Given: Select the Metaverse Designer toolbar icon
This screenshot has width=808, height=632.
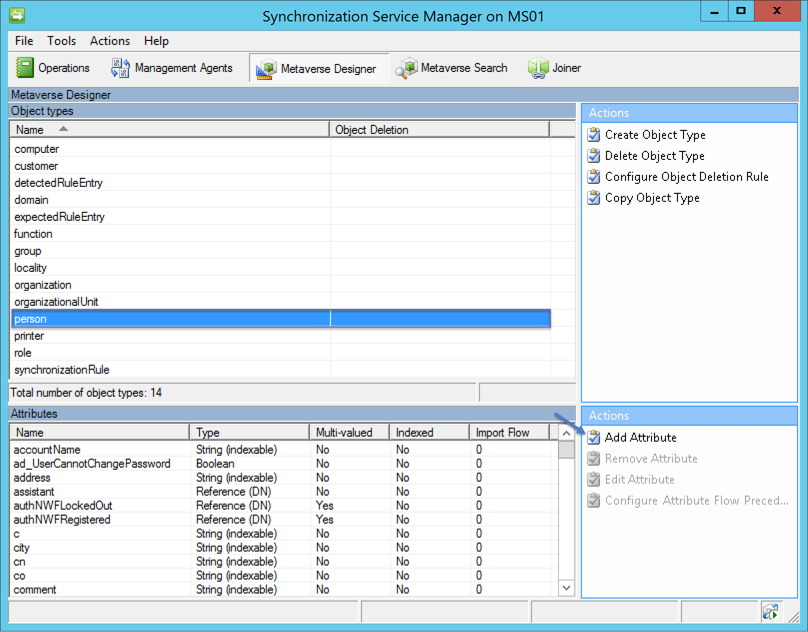Looking at the screenshot, I should coord(266,69).
